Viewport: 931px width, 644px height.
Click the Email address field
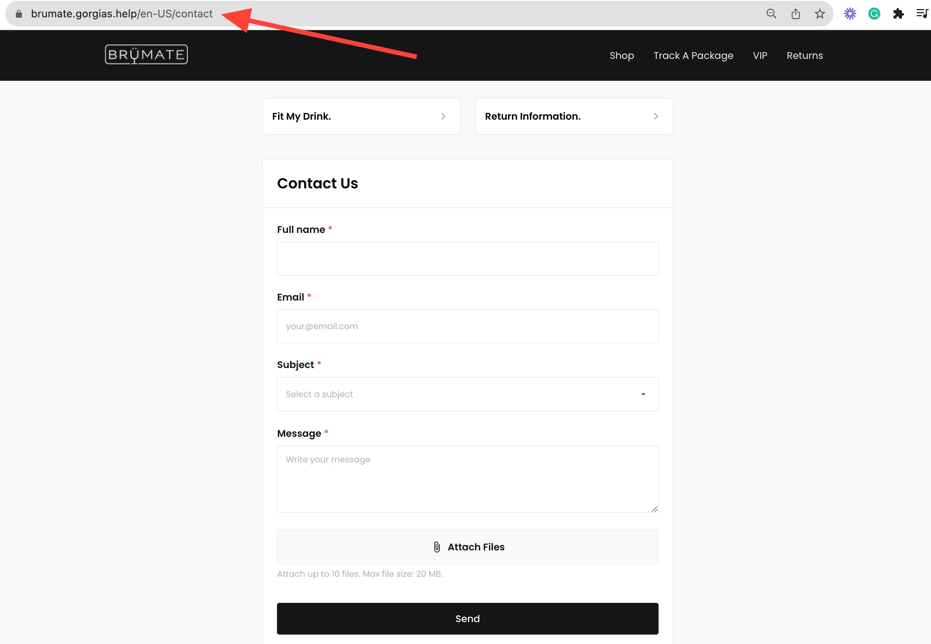467,326
